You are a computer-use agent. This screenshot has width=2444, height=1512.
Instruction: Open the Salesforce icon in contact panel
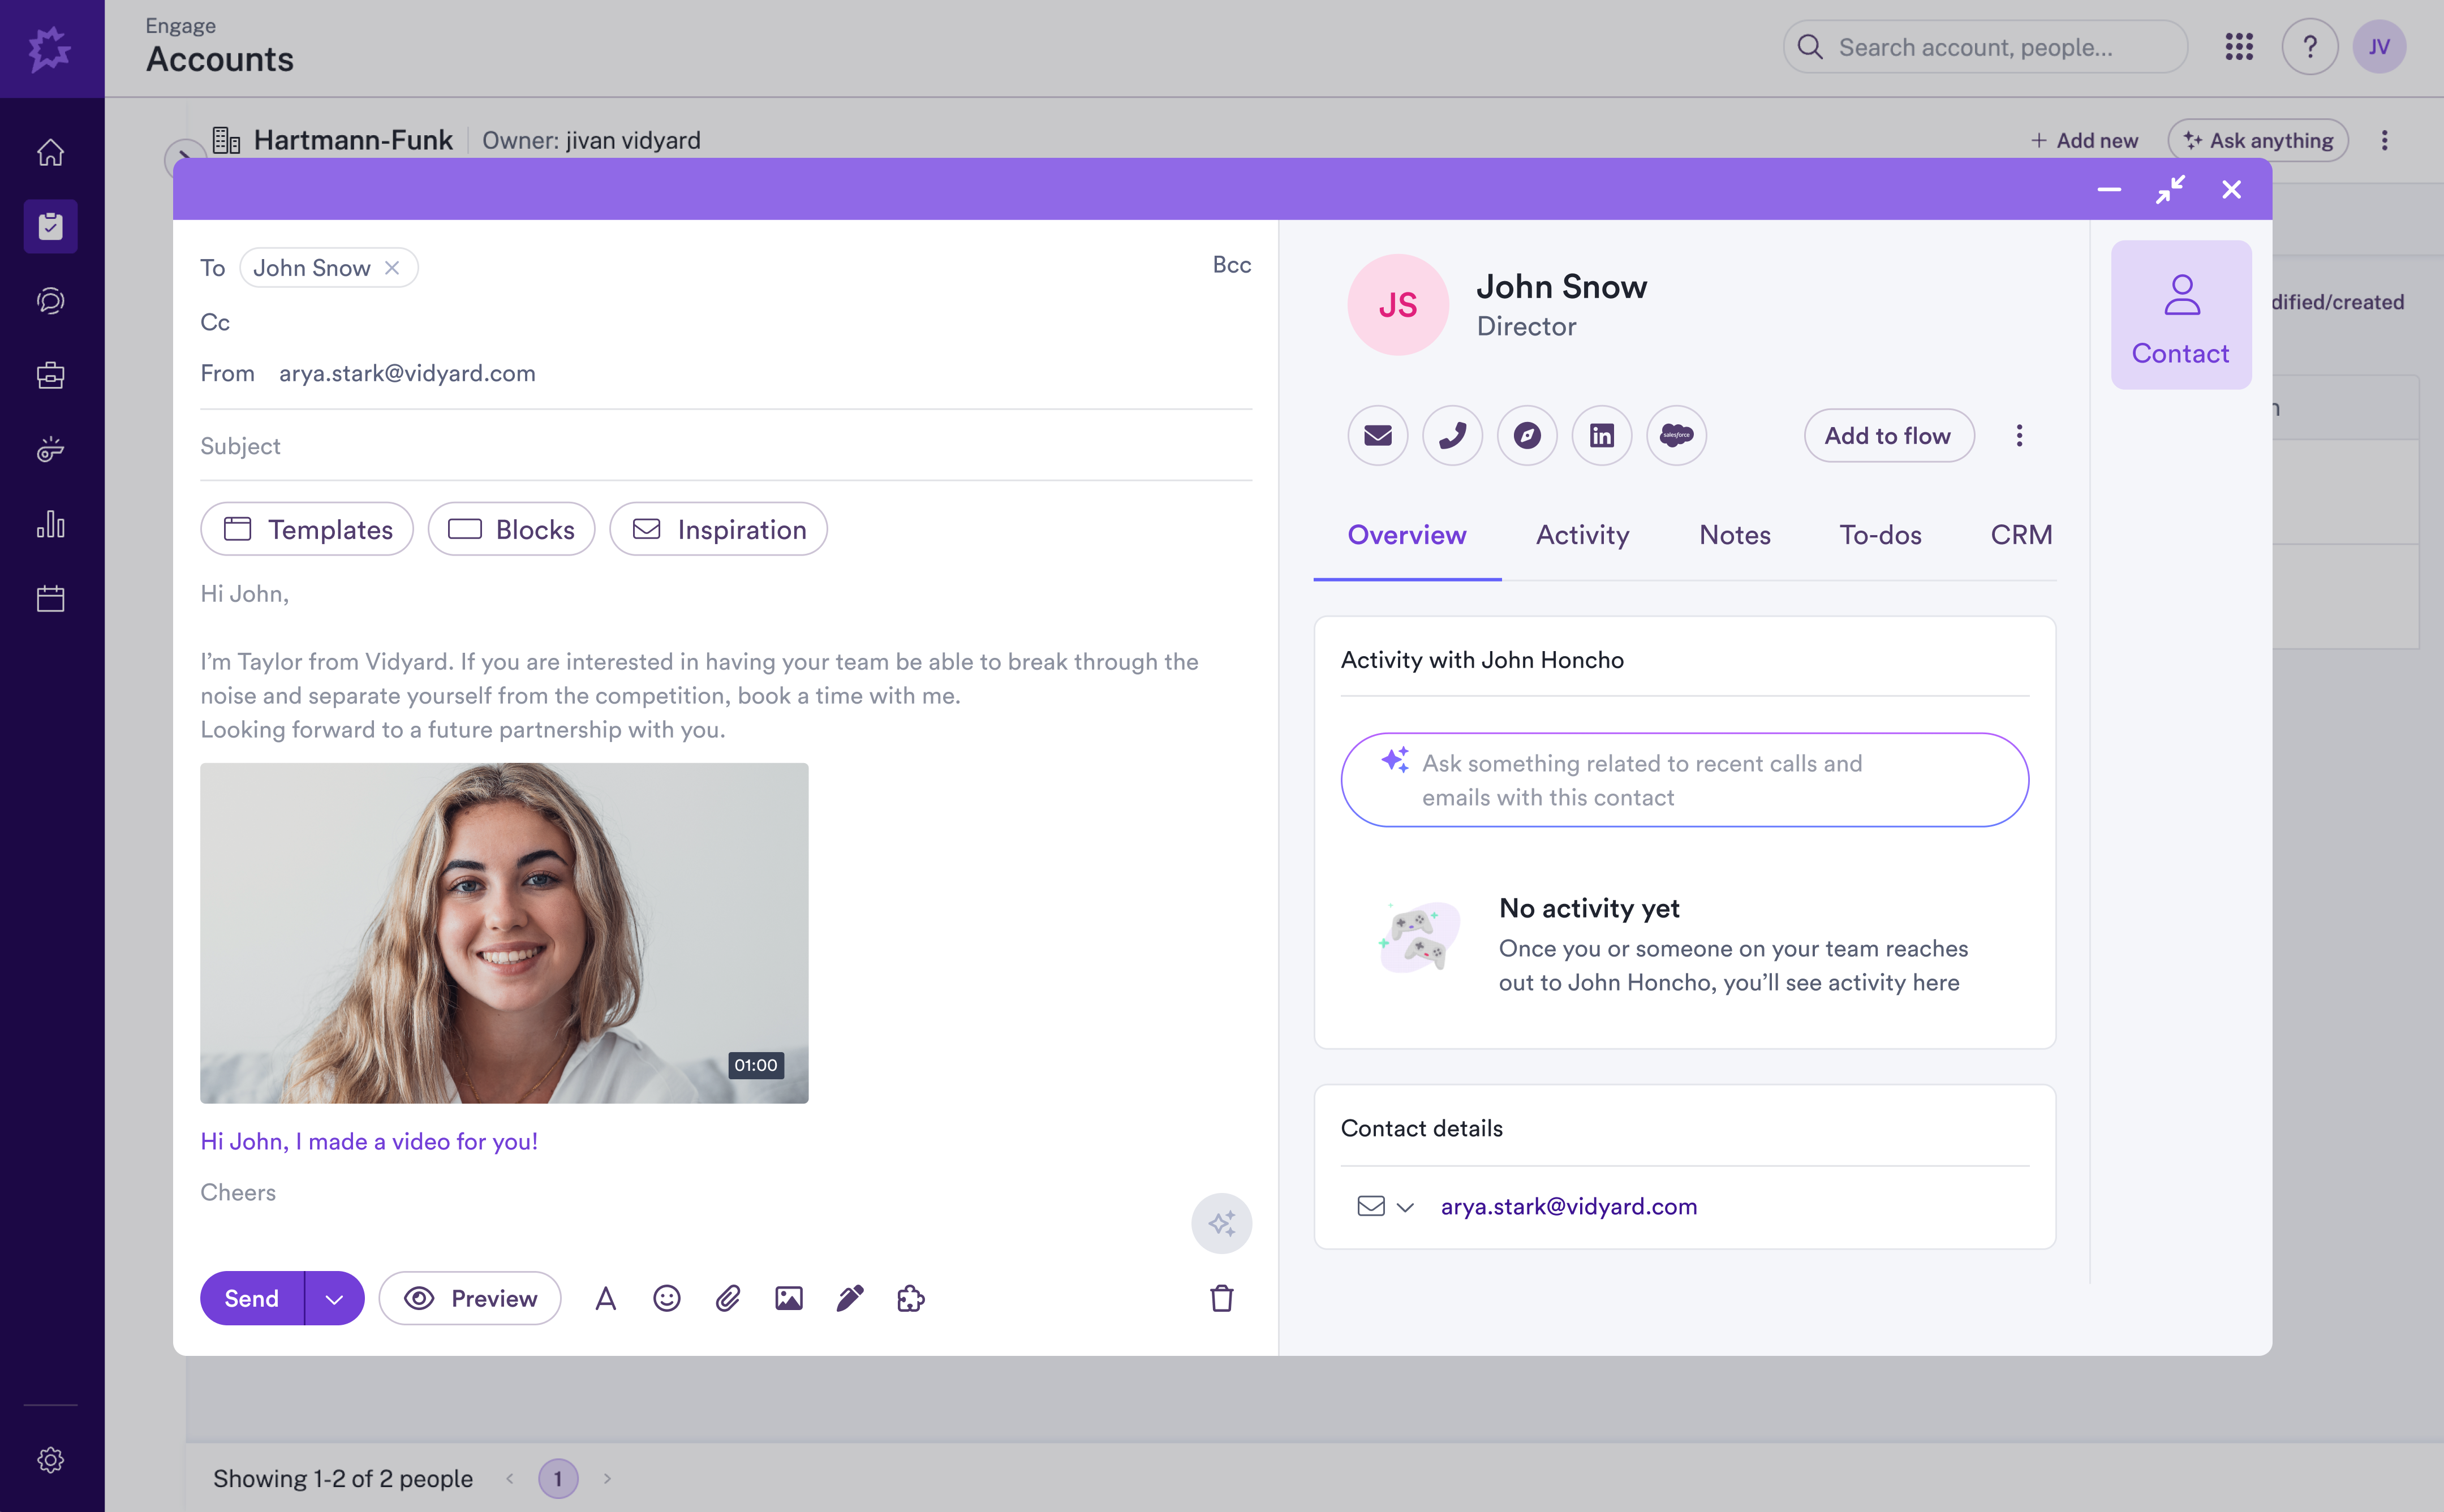pos(1676,436)
